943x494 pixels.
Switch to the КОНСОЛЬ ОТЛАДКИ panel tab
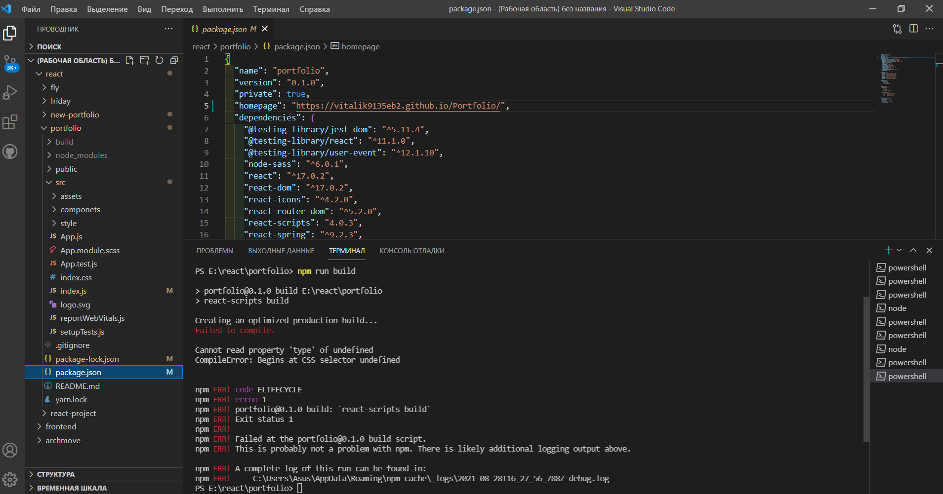click(412, 251)
